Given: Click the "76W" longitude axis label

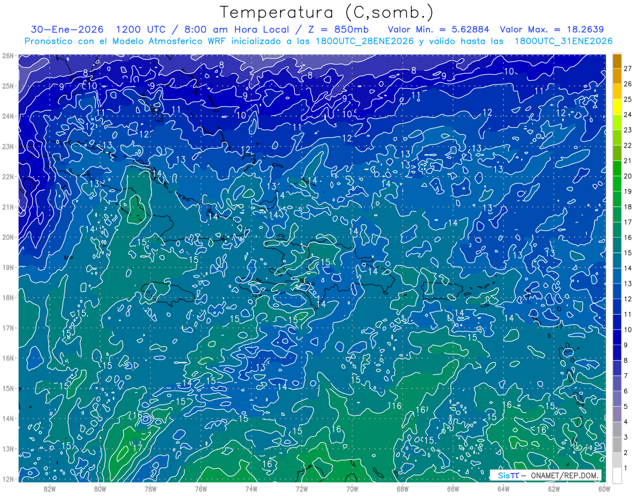Looking at the screenshot, I should pyautogui.click(x=201, y=488).
